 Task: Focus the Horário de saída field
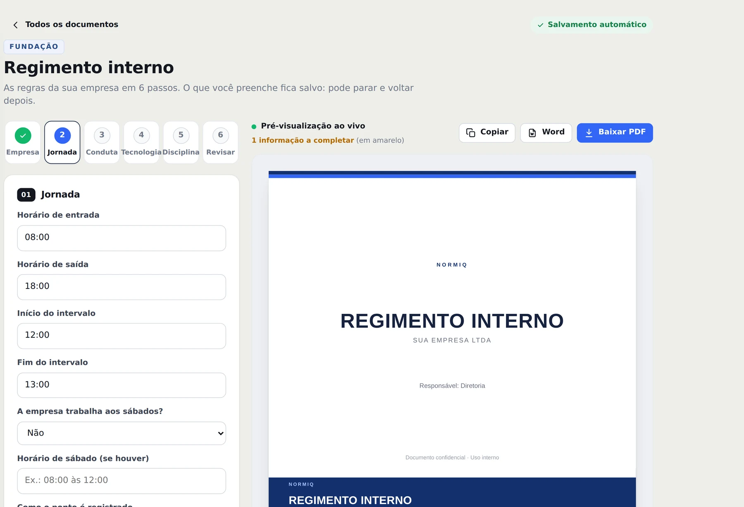click(x=122, y=287)
